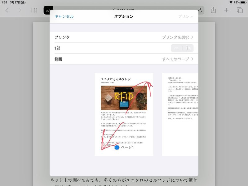Cancel the print options dialog

click(x=64, y=16)
